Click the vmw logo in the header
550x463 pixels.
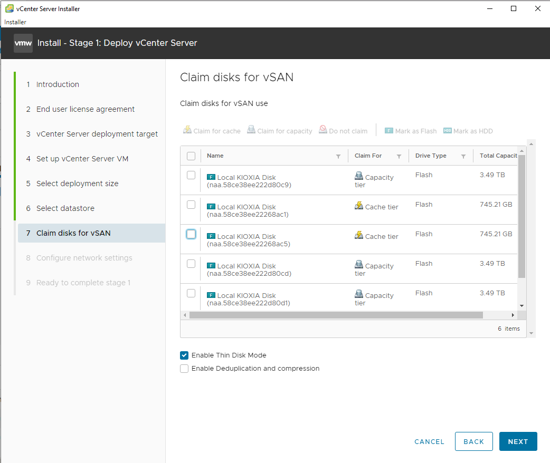pyautogui.click(x=23, y=43)
